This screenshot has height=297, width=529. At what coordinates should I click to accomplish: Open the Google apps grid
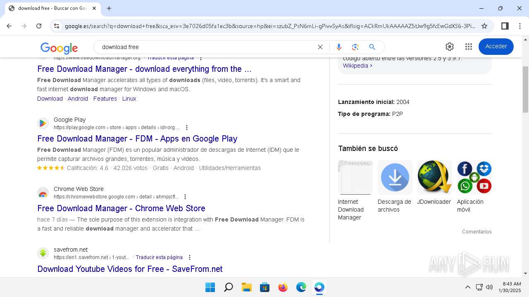(468, 47)
